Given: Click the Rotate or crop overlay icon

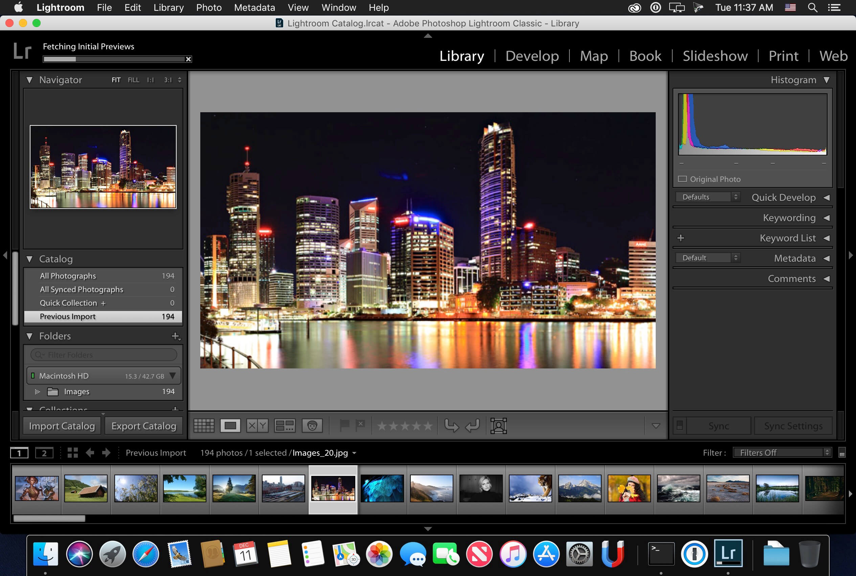Looking at the screenshot, I should [x=499, y=426].
